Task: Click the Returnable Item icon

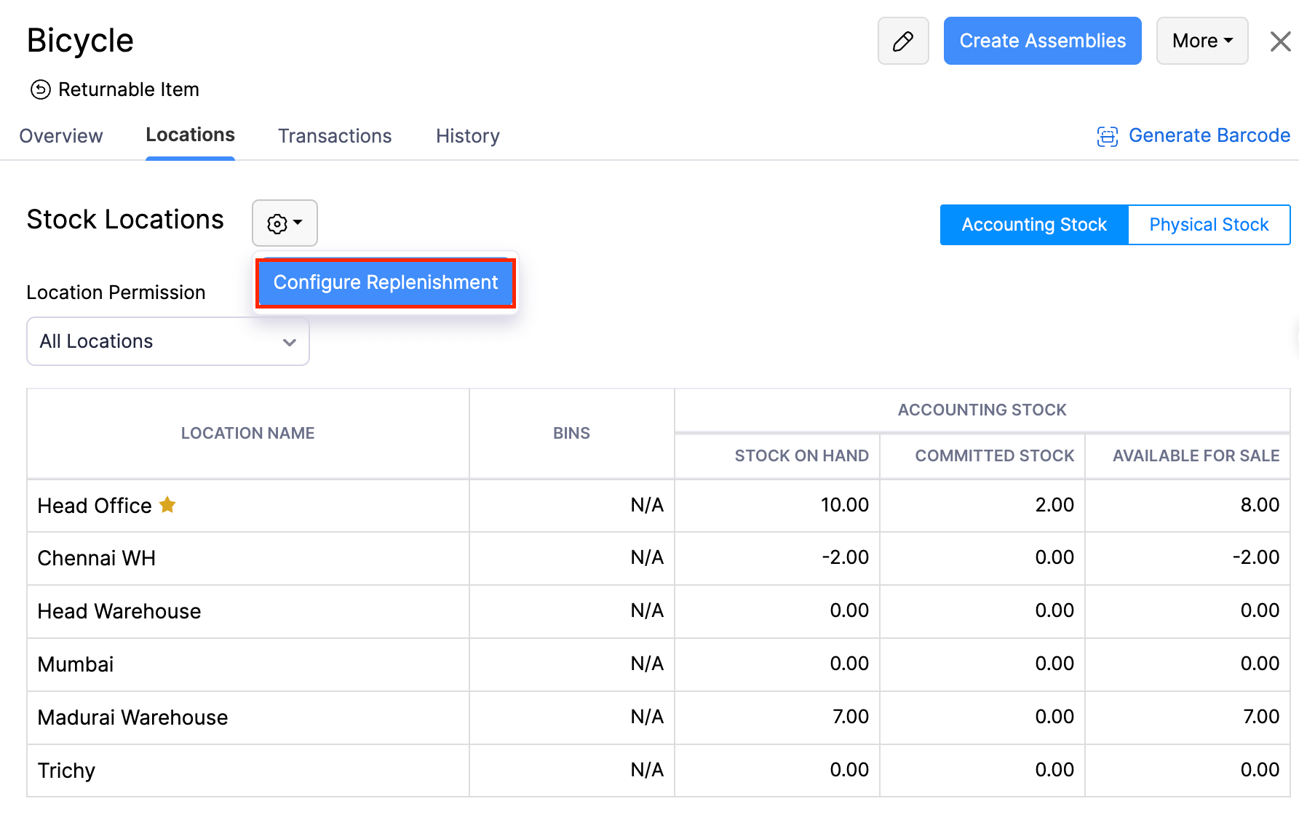Action: point(40,89)
